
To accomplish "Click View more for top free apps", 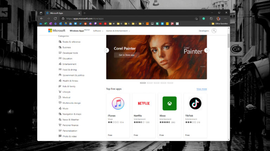I will pos(202,89).
